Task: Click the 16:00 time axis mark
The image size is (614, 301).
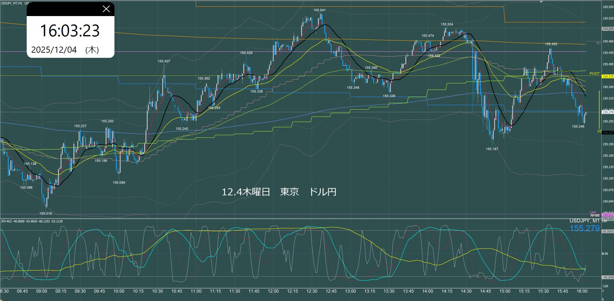Action: [x=582, y=291]
